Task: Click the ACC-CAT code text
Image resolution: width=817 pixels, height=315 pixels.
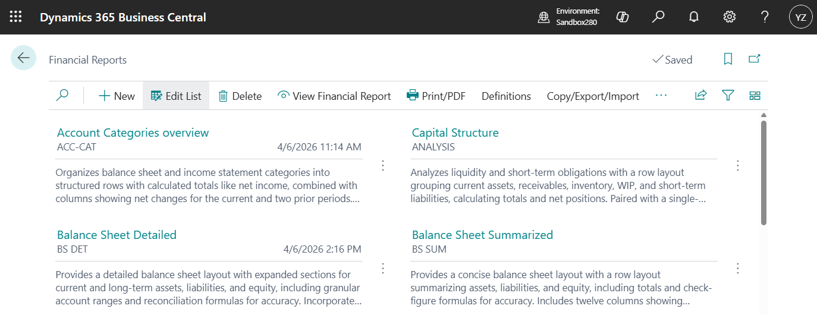Action: [77, 147]
